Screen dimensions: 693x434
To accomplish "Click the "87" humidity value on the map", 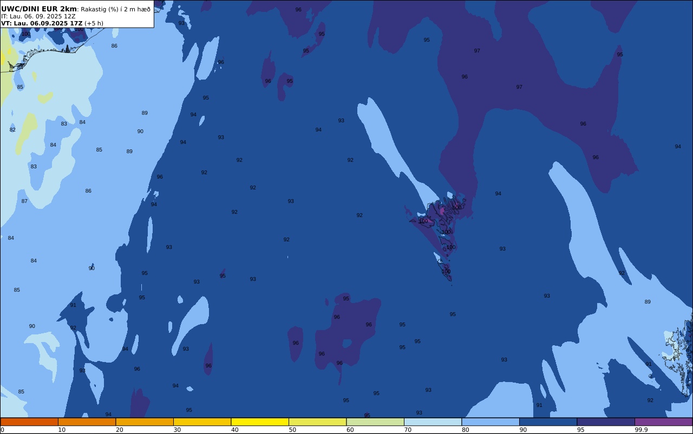I will pos(24,201).
